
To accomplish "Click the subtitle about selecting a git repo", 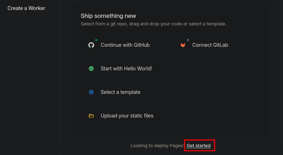I will [x=154, y=24].
